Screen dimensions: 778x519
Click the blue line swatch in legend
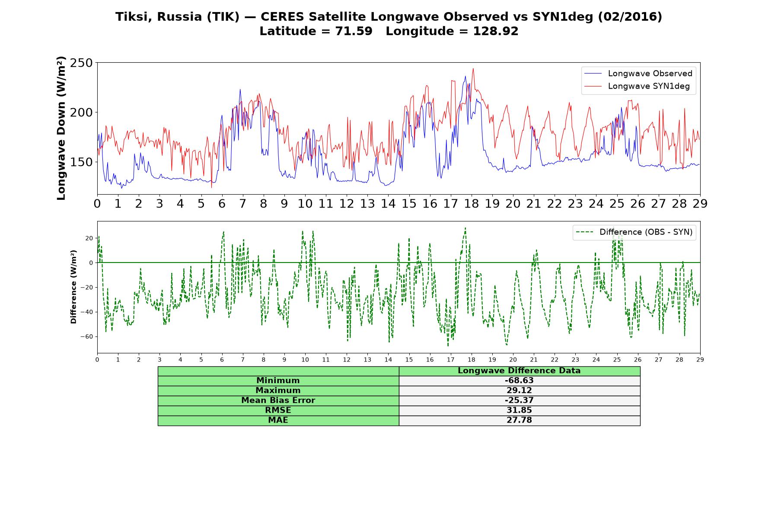(x=593, y=74)
